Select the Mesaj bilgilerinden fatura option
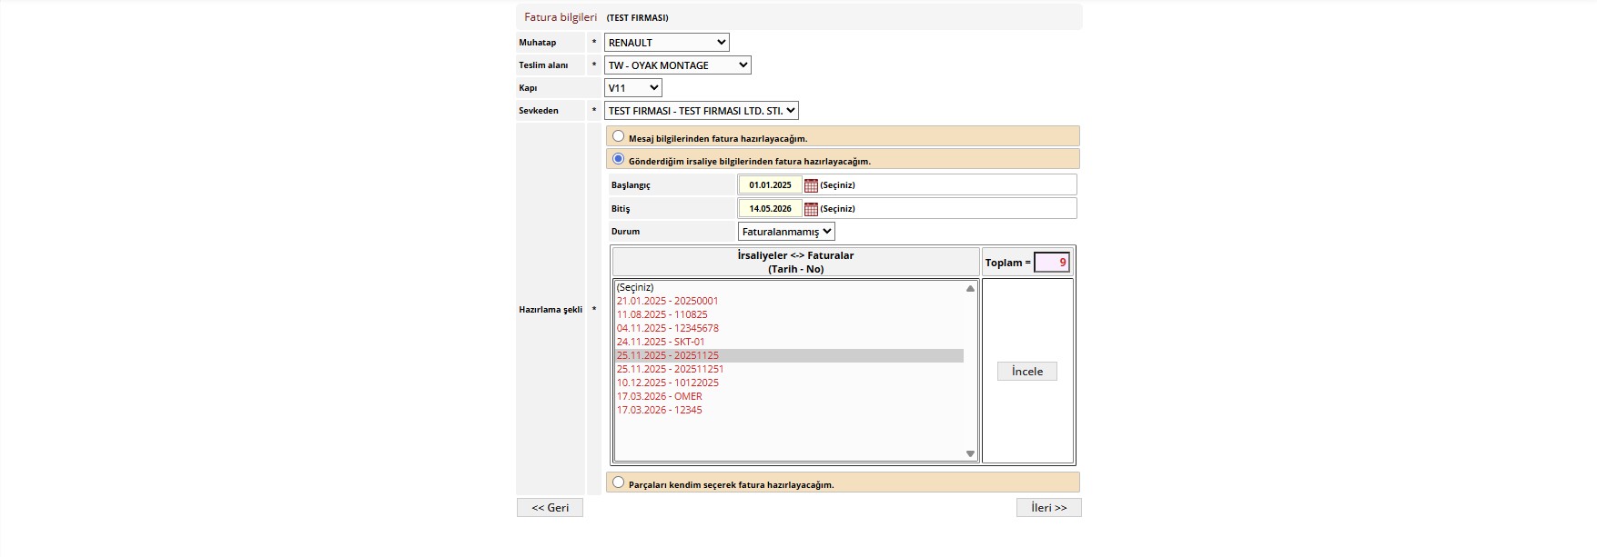 pos(619,136)
